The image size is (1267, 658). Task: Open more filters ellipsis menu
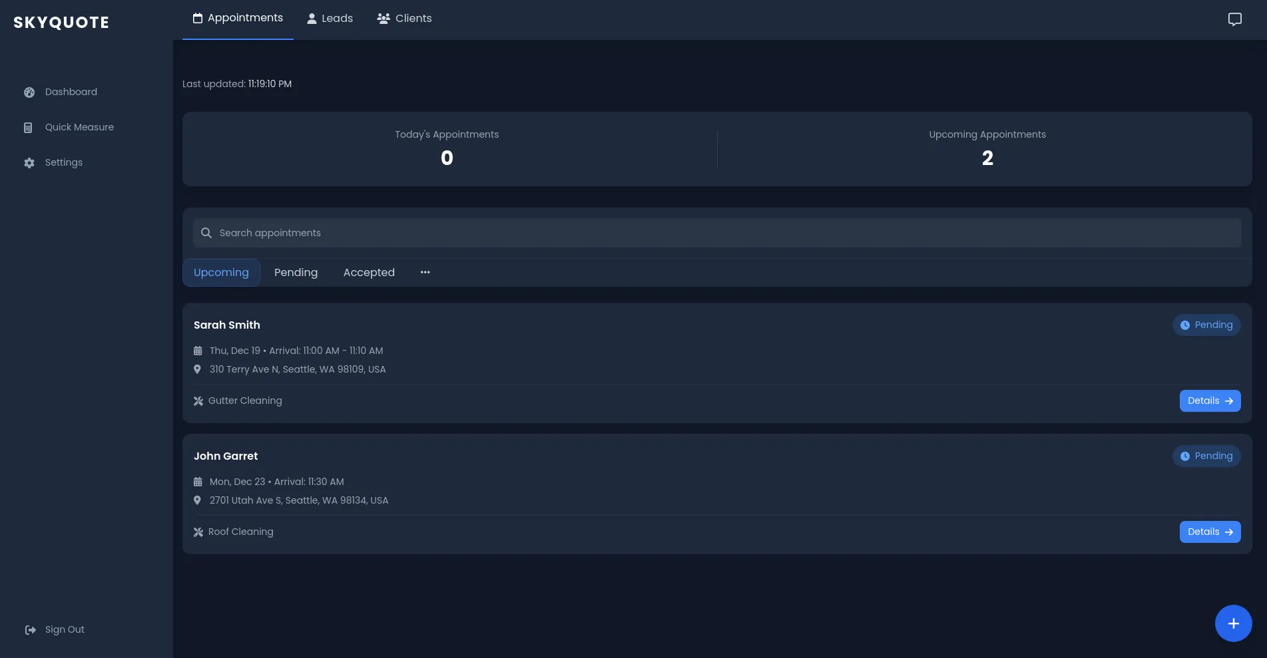(425, 272)
